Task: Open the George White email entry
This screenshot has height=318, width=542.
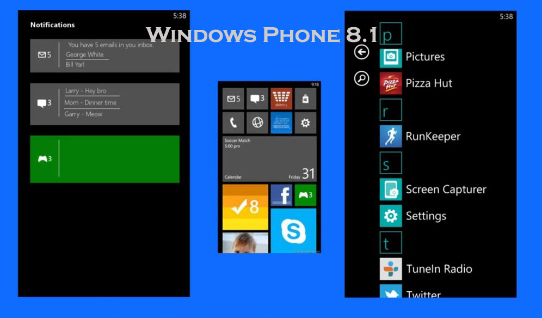Action: coord(85,54)
